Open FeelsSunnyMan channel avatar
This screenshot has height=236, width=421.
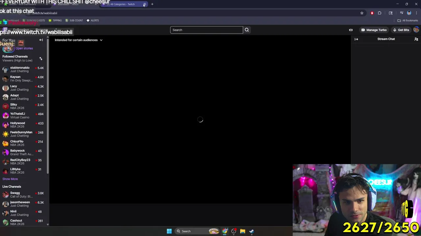5,134
